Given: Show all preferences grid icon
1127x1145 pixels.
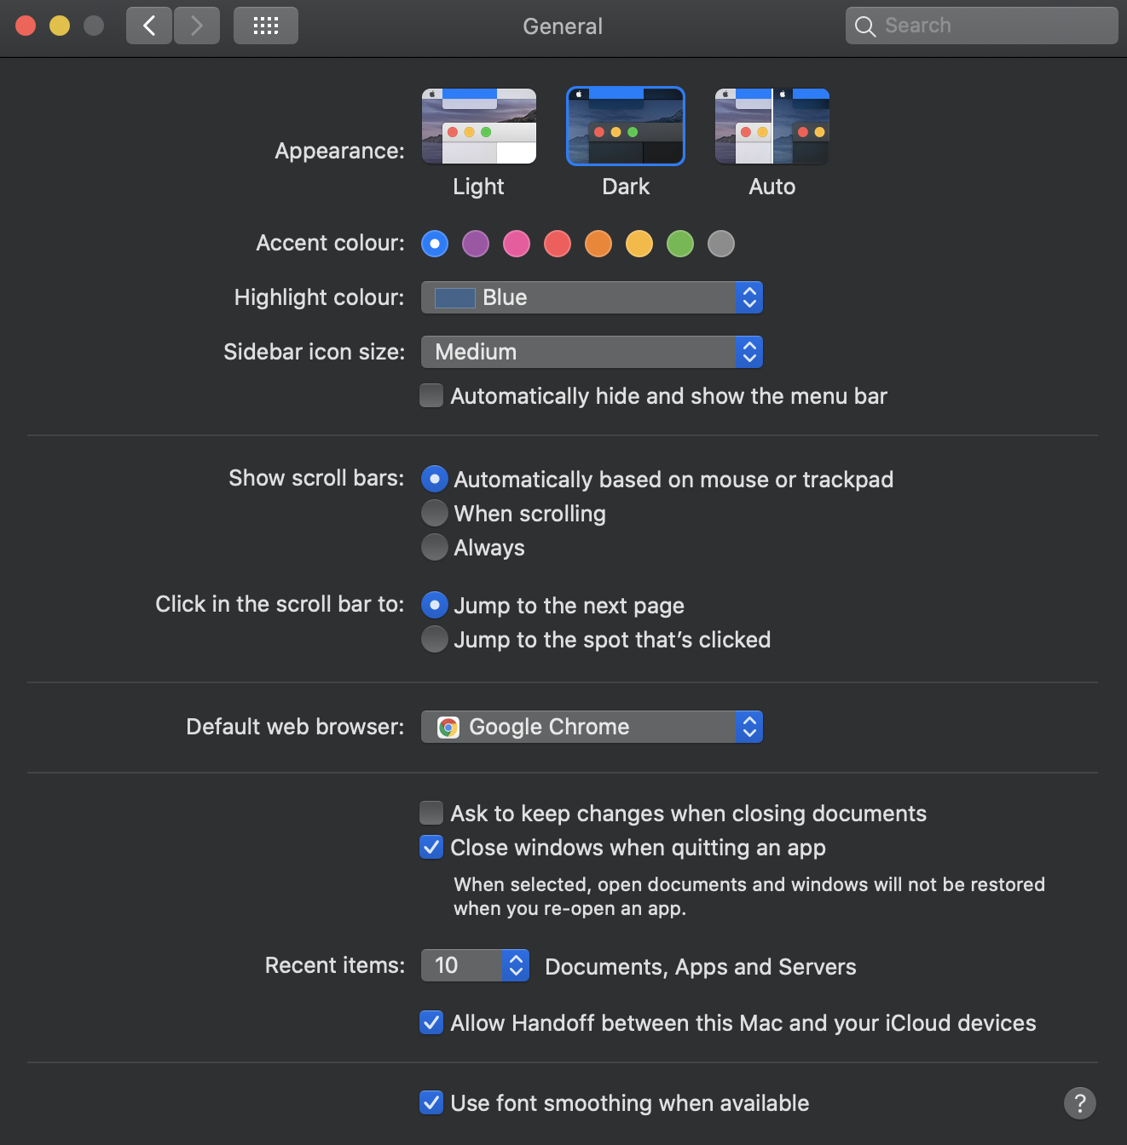Looking at the screenshot, I should [x=266, y=26].
